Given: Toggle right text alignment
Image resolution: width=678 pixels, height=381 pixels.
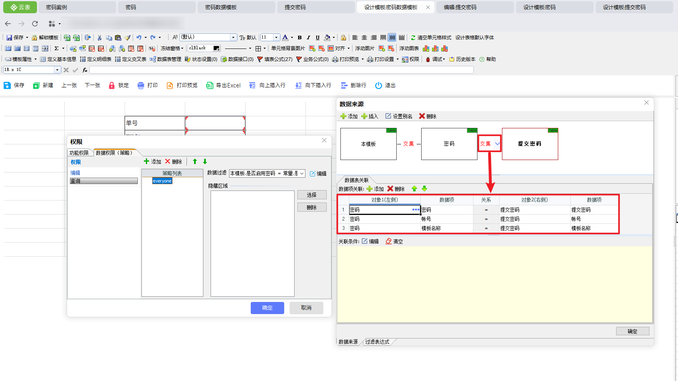Looking at the screenshot, I should coord(374,38).
